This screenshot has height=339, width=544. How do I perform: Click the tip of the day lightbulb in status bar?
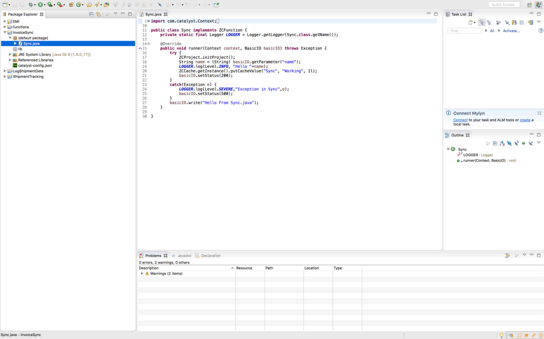click(x=501, y=335)
